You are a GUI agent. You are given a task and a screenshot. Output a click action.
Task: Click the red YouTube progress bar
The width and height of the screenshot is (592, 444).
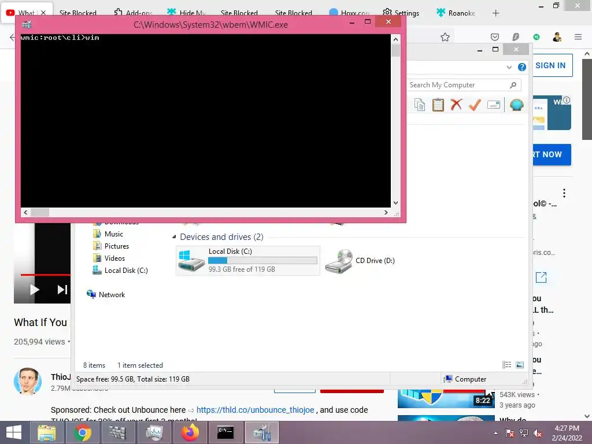point(45,275)
